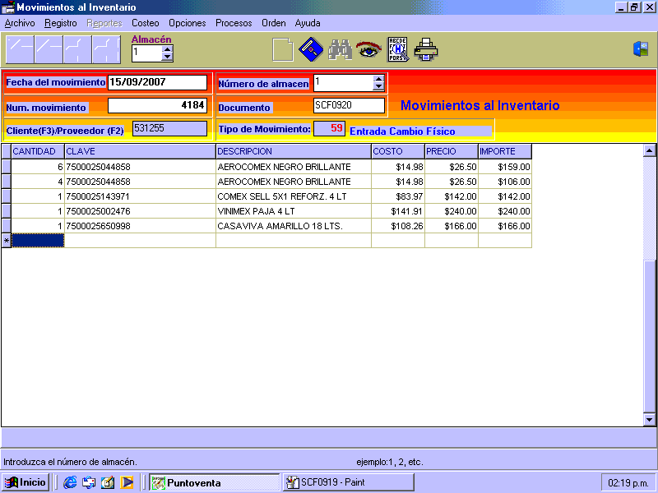Viewport: 658px width, 493px height.
Task: Click the IMPORTE column header
Action: [x=504, y=151]
